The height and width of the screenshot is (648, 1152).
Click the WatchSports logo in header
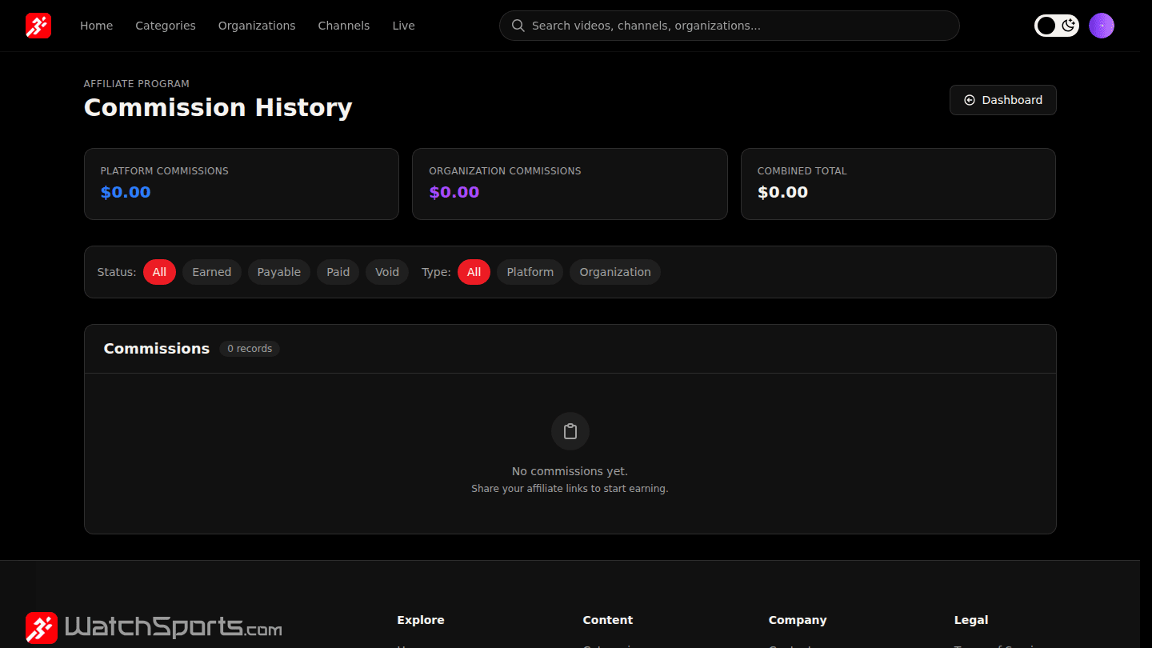click(38, 26)
